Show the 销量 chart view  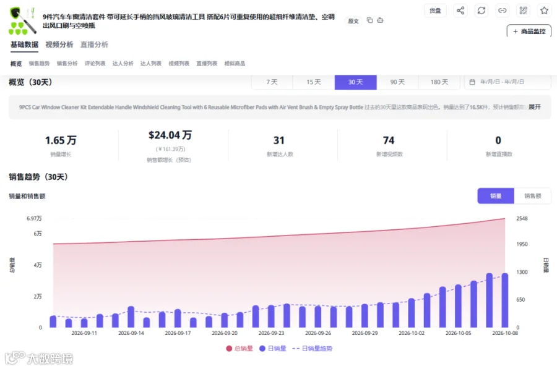coord(496,196)
